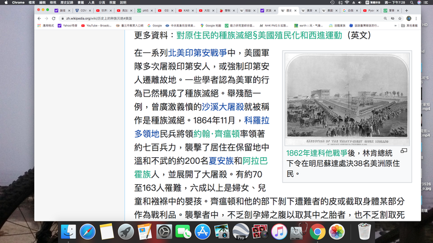Open Launchpad rocket icon in Dock
The width and height of the screenshot is (433, 243).
(126, 232)
